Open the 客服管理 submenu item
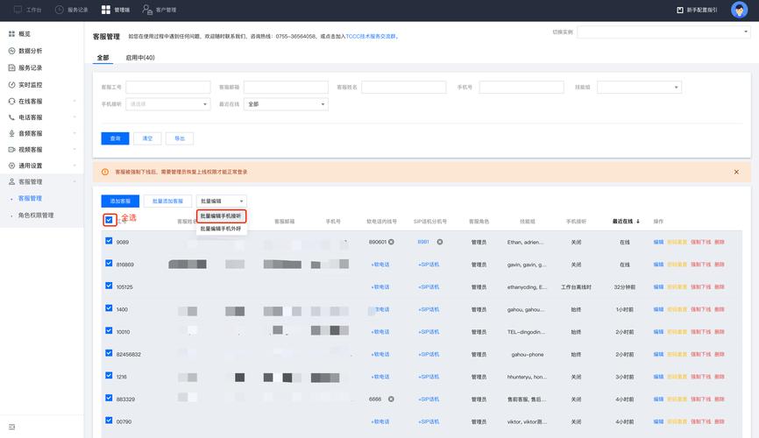 coord(30,199)
